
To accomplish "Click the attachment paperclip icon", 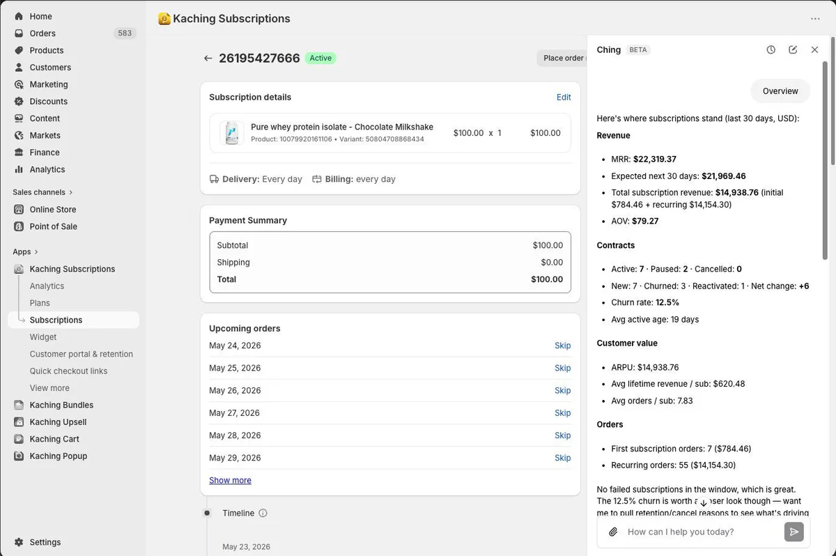I will point(613,532).
